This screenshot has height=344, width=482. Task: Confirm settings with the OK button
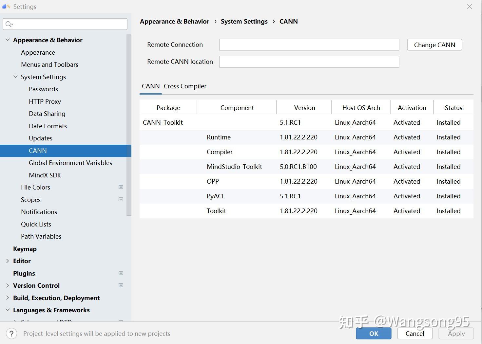point(374,334)
